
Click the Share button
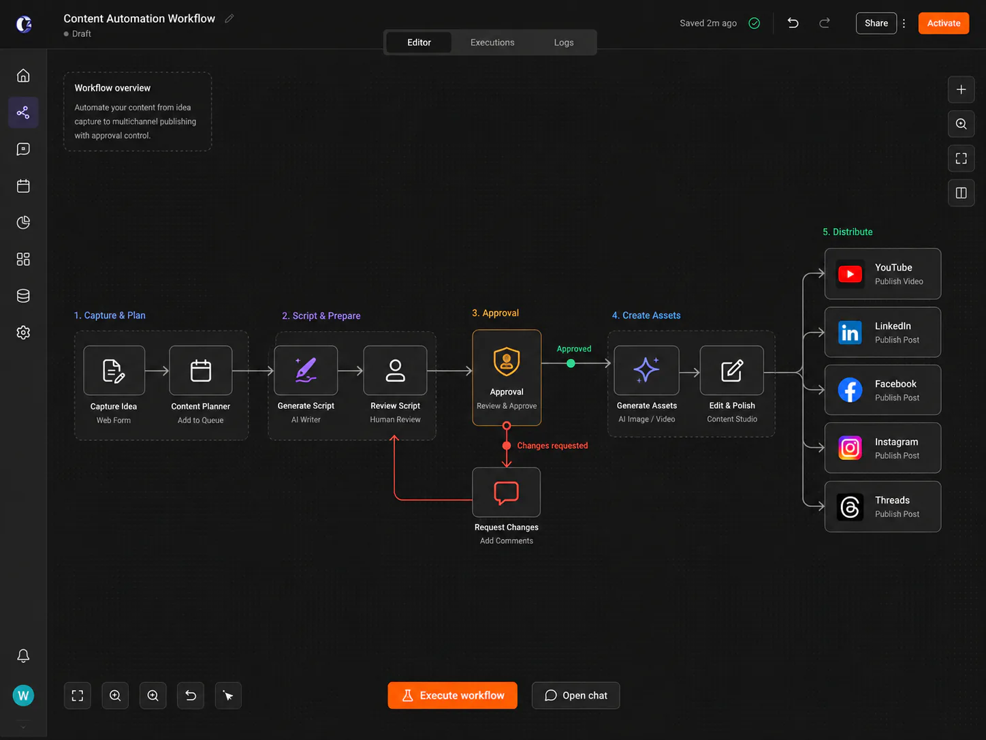(x=876, y=23)
